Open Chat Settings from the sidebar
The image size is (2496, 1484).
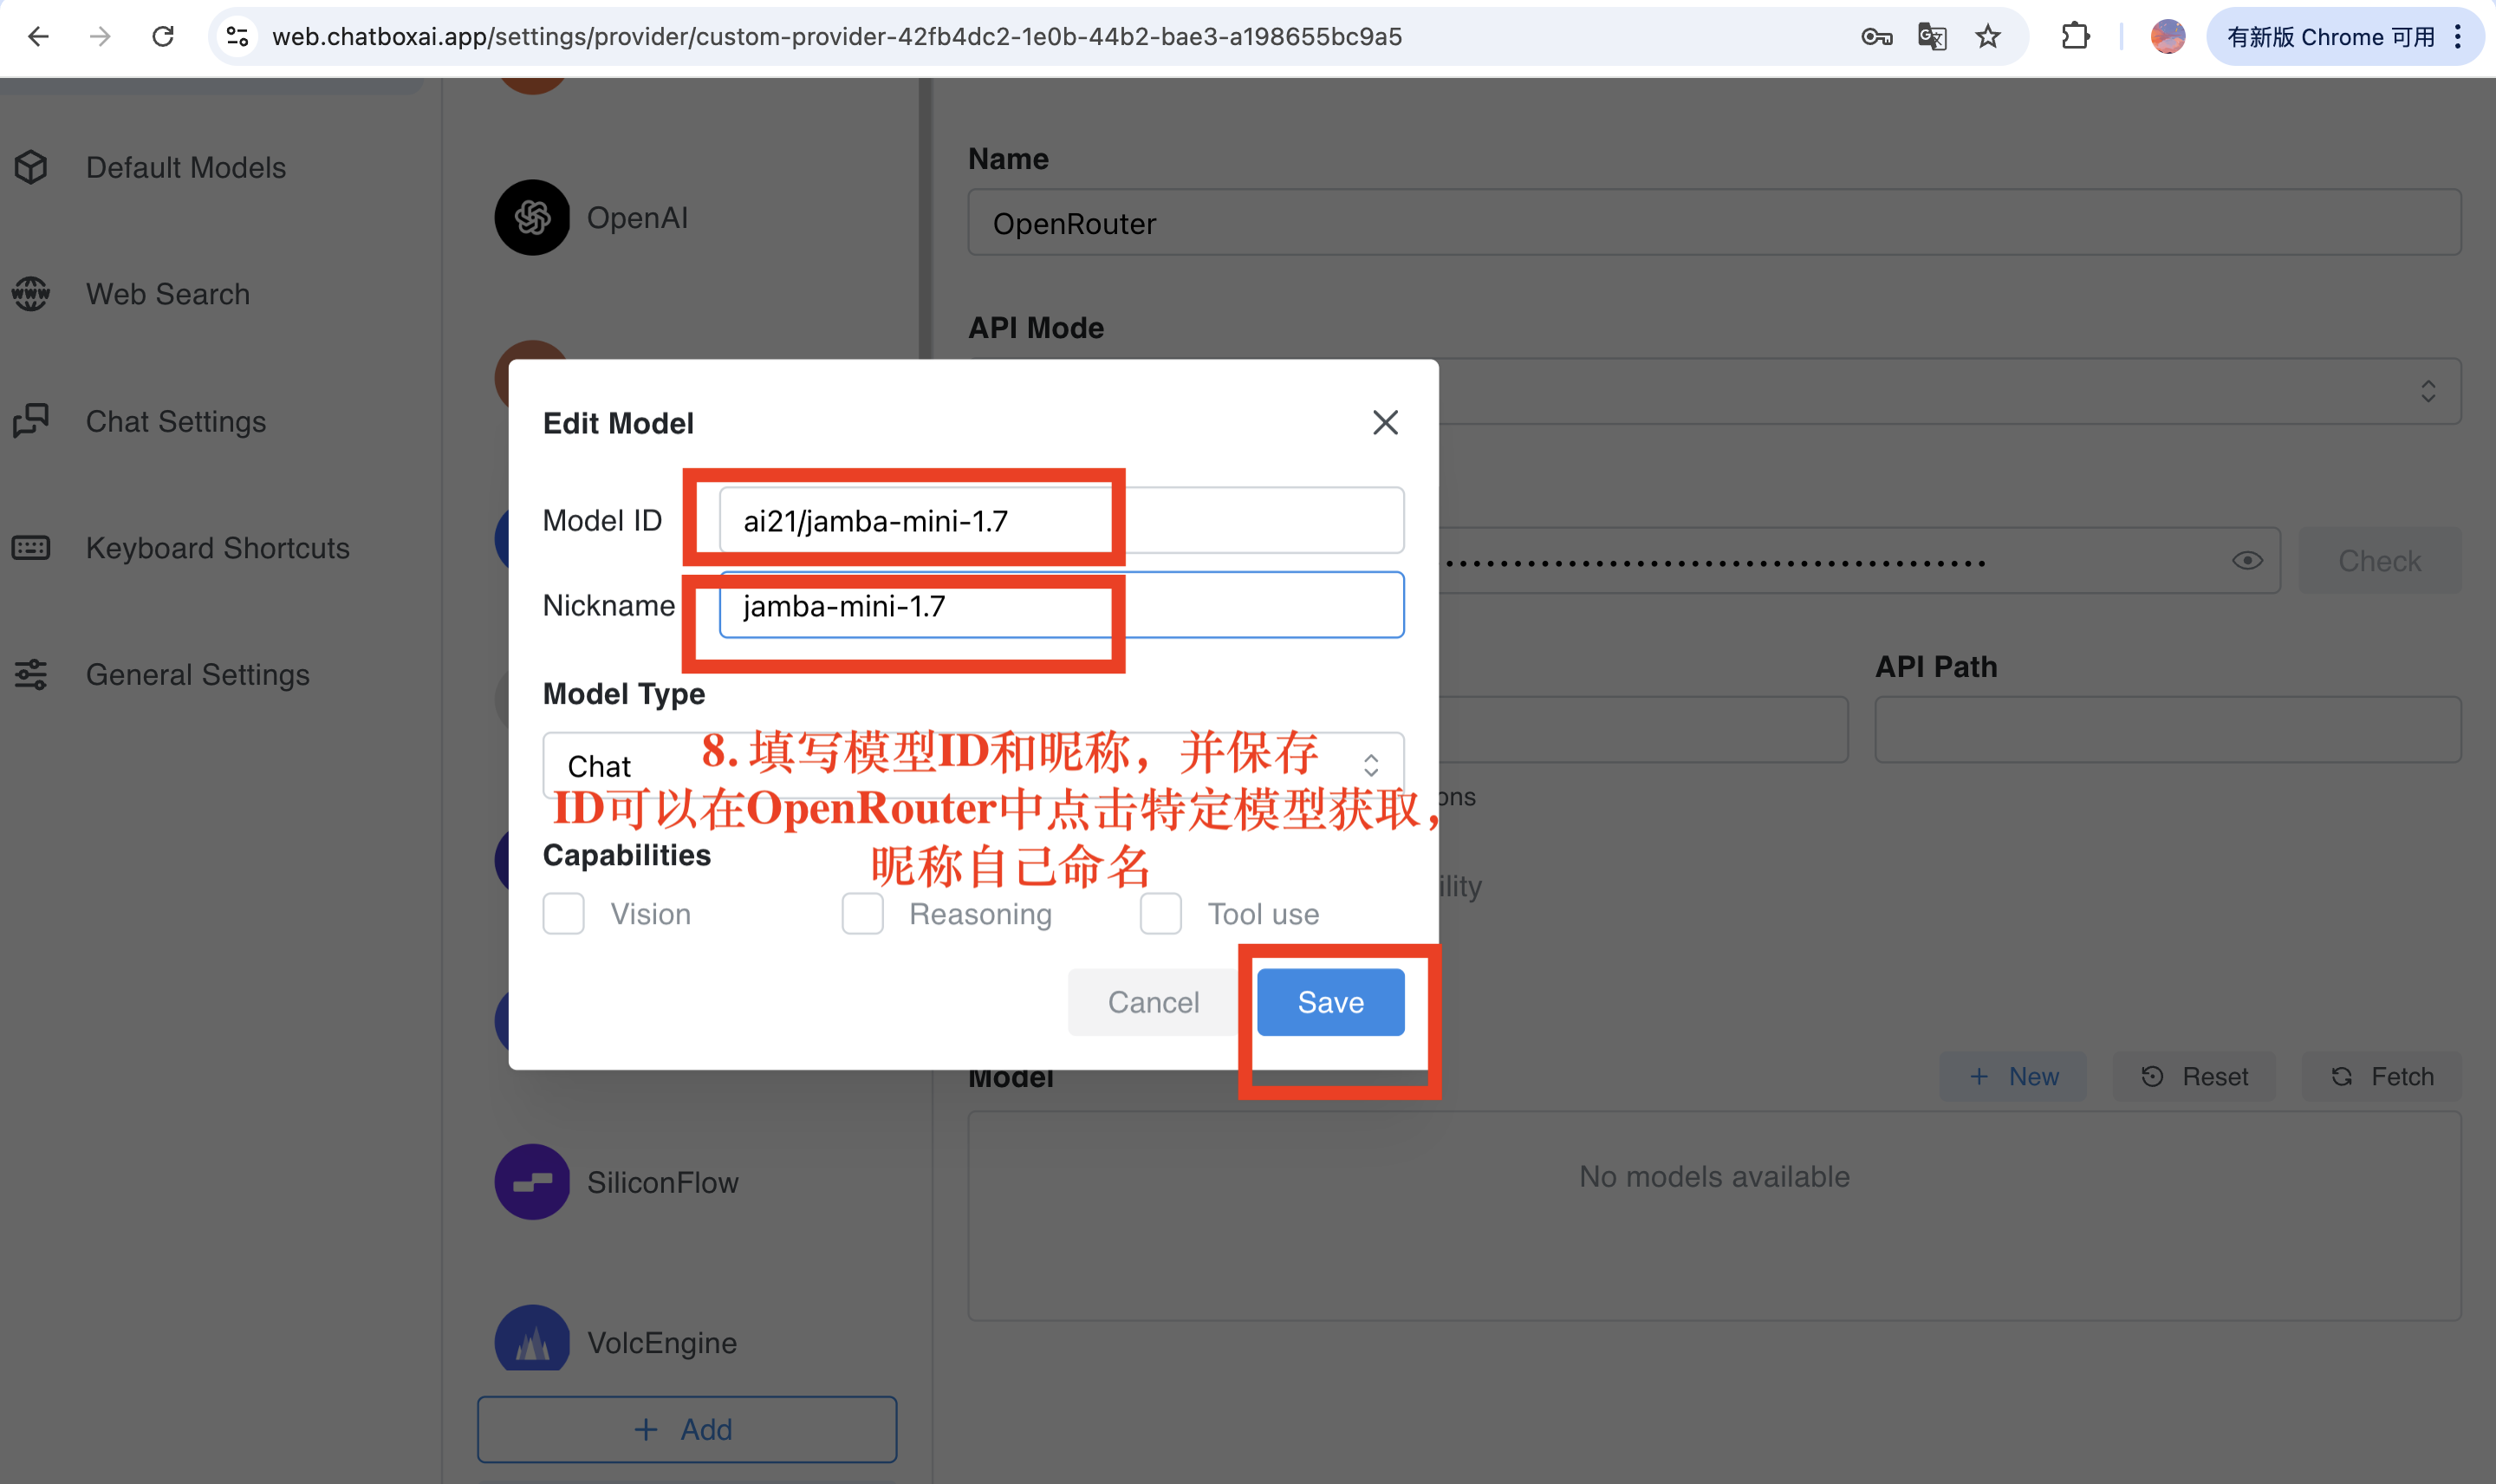[x=176, y=421]
